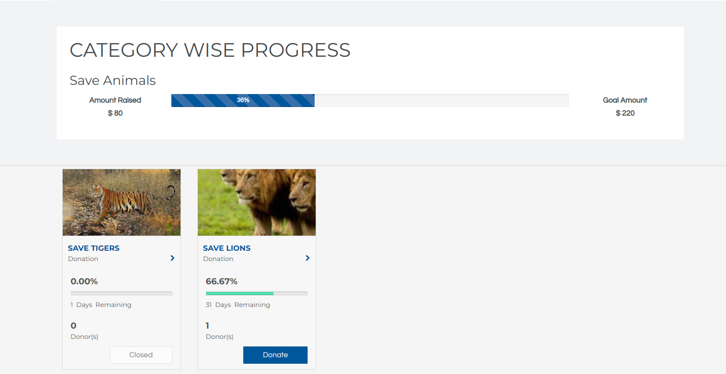Viewport: 726px width, 374px height.
Task: Click the chevron arrow on Save Lions card
Action: click(x=308, y=258)
